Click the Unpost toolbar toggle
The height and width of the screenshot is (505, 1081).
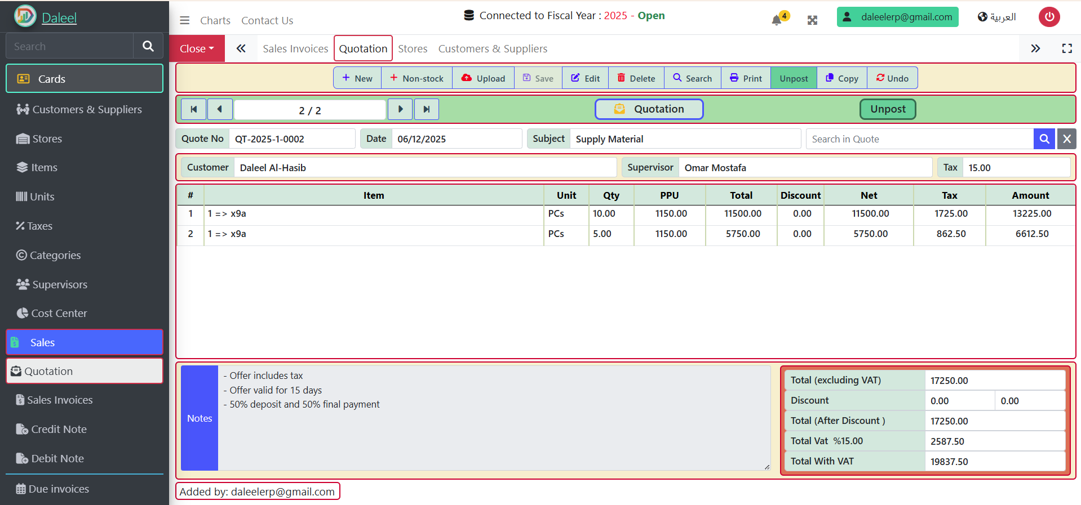click(x=793, y=78)
